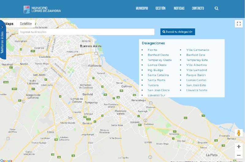Choose Lomas Centro from delegations list

(196, 80)
